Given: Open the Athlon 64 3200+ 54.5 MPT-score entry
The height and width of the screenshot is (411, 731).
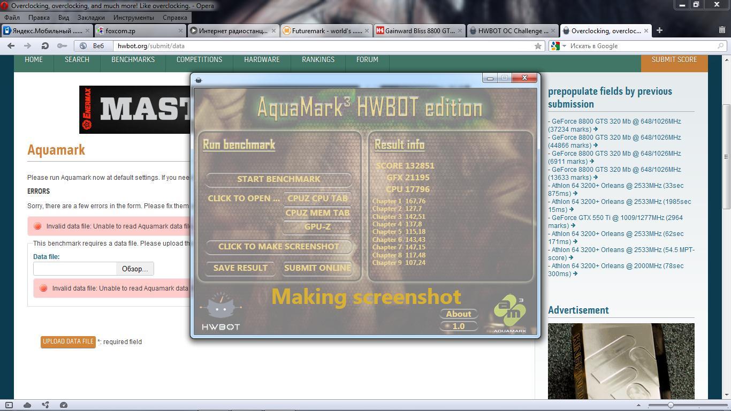Looking at the screenshot, I should click(621, 254).
